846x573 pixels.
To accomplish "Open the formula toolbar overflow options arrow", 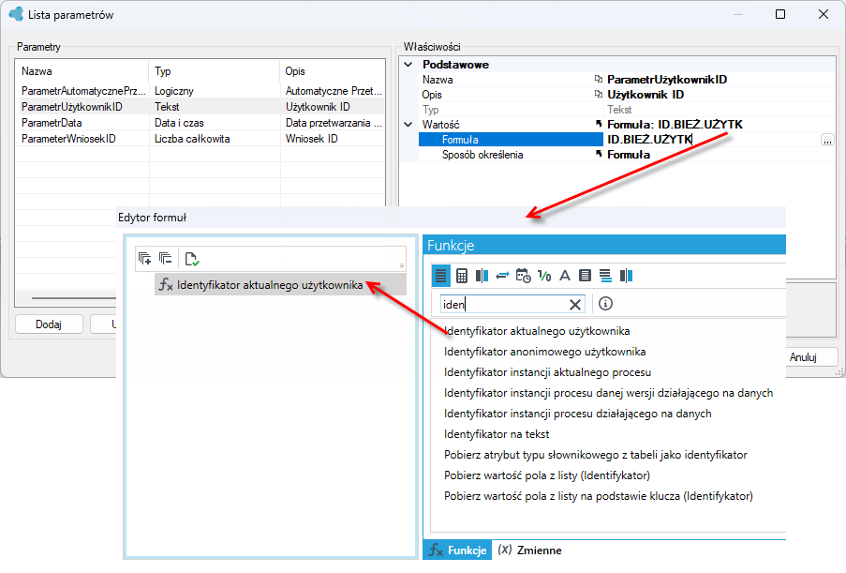I will tap(402, 265).
